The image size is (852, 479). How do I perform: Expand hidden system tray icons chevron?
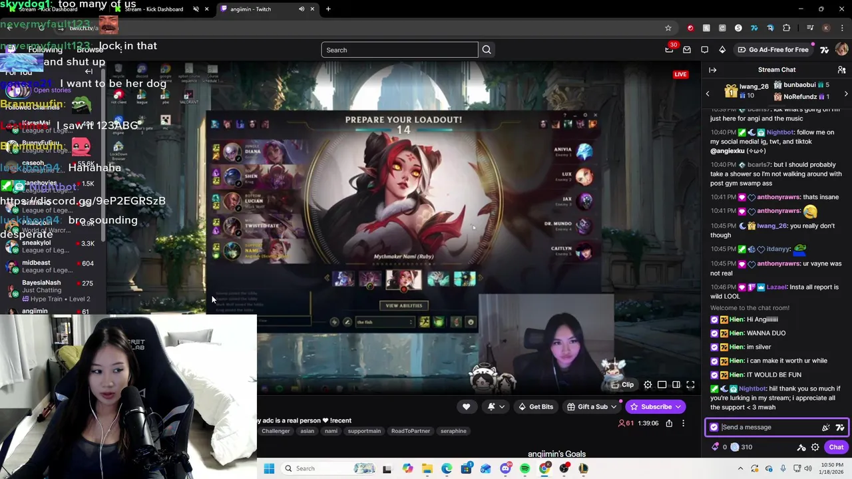(x=740, y=468)
